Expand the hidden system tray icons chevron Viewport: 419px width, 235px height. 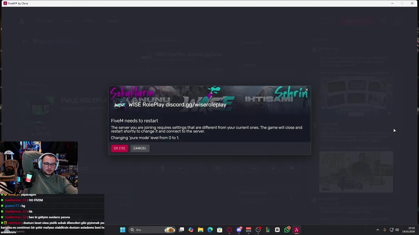(378, 230)
